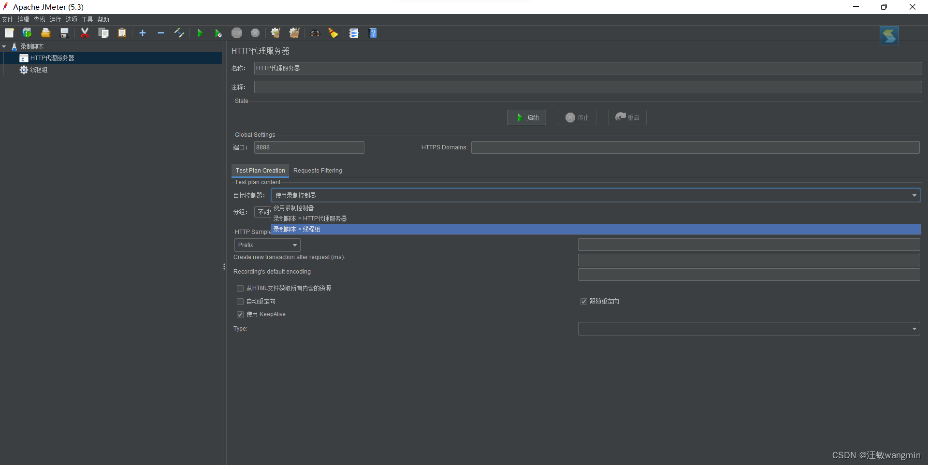The image size is (928, 465).
Task: Click the log viewer icon at top right
Action: pos(889,36)
